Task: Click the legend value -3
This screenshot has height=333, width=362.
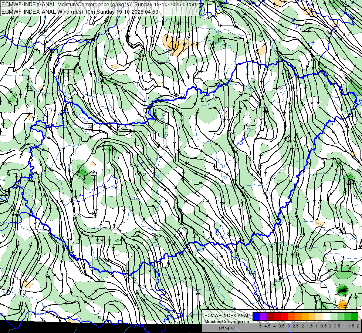Action: tap(288, 326)
